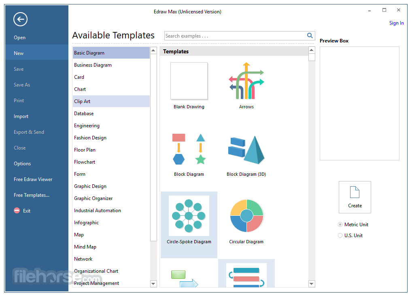Select the Graphic Organizer category
Image resolution: width=412 pixels, height=297 pixels.
pos(111,198)
